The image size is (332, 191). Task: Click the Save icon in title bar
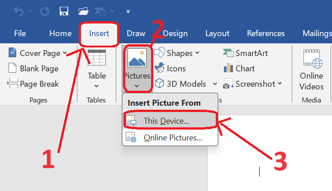[64, 11]
